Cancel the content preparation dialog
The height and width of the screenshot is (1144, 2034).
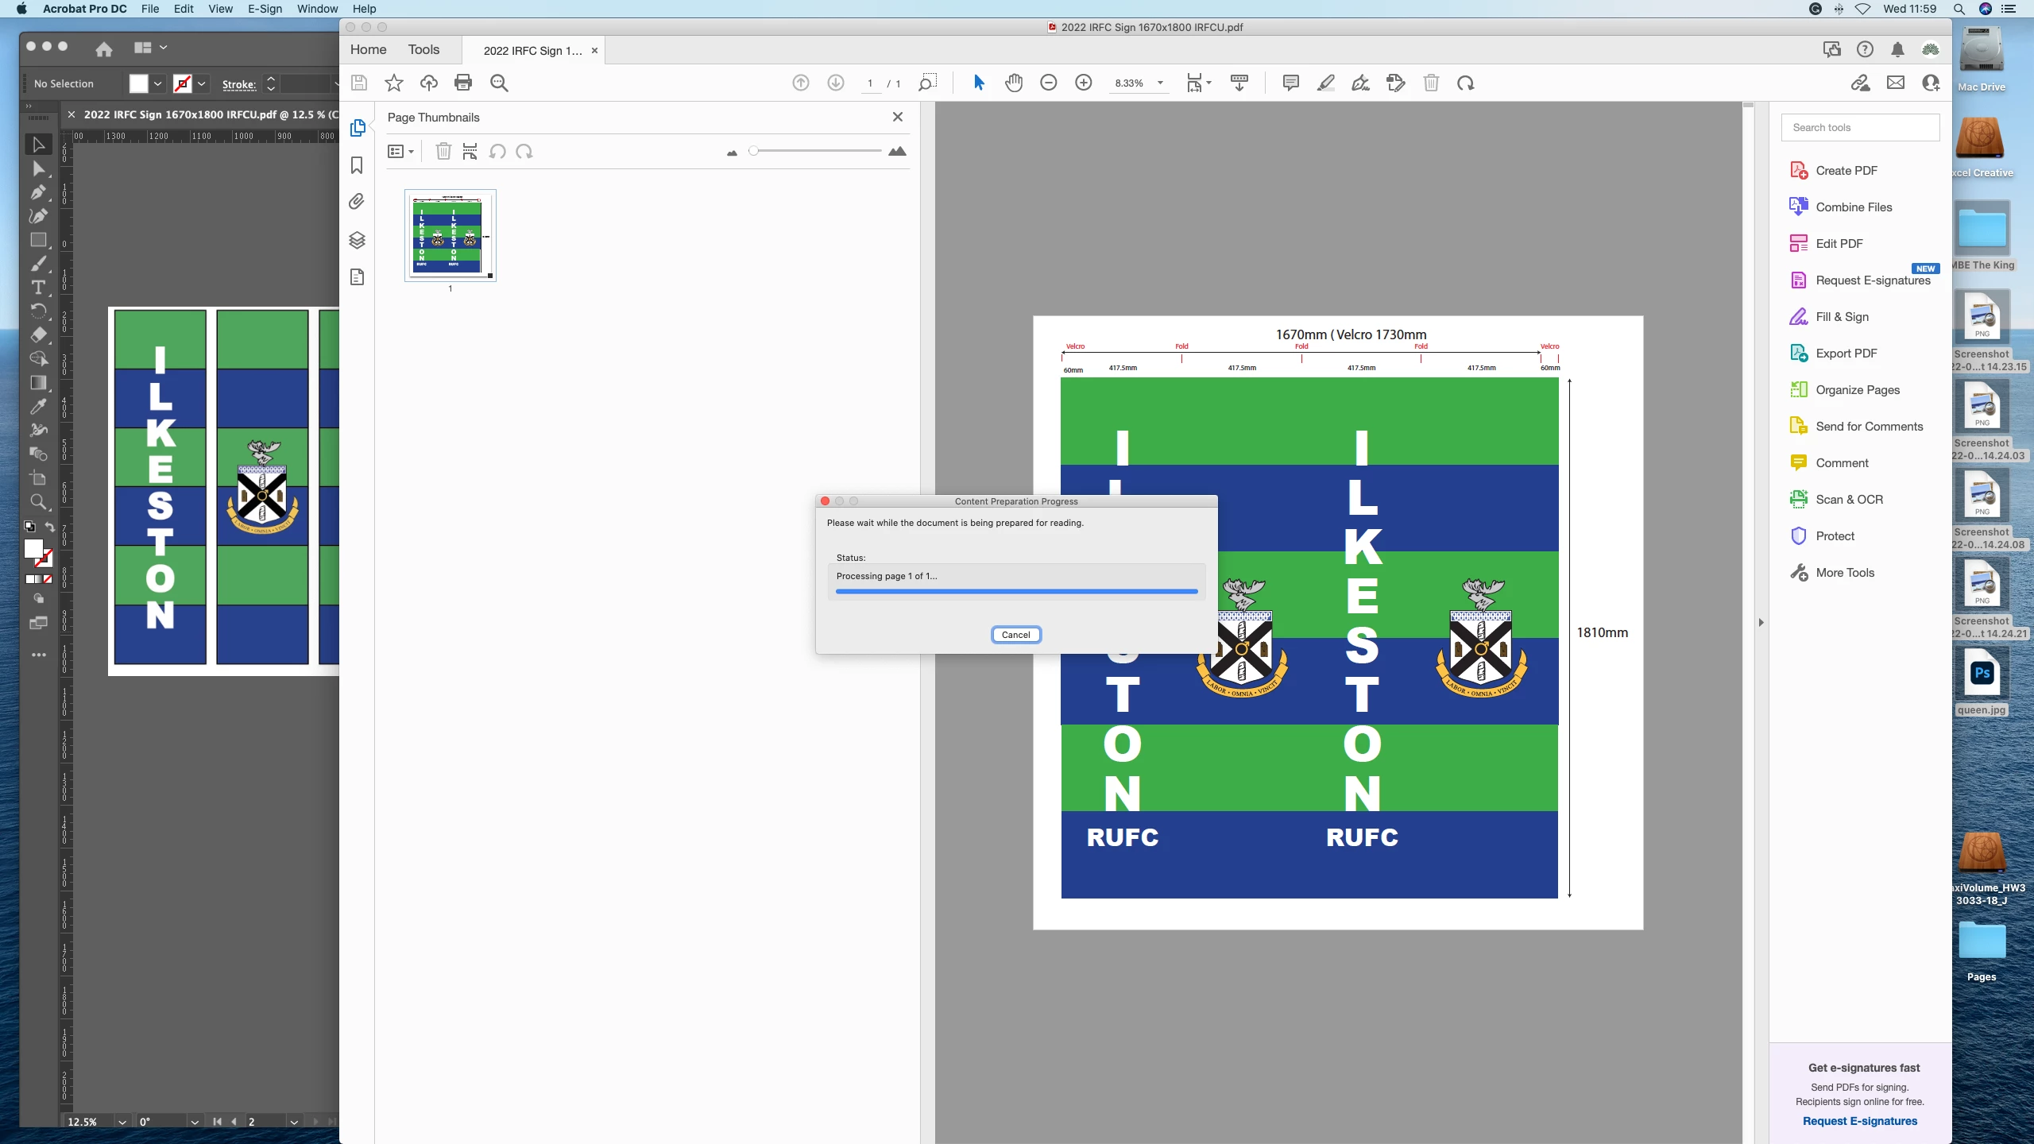pos(1015,635)
